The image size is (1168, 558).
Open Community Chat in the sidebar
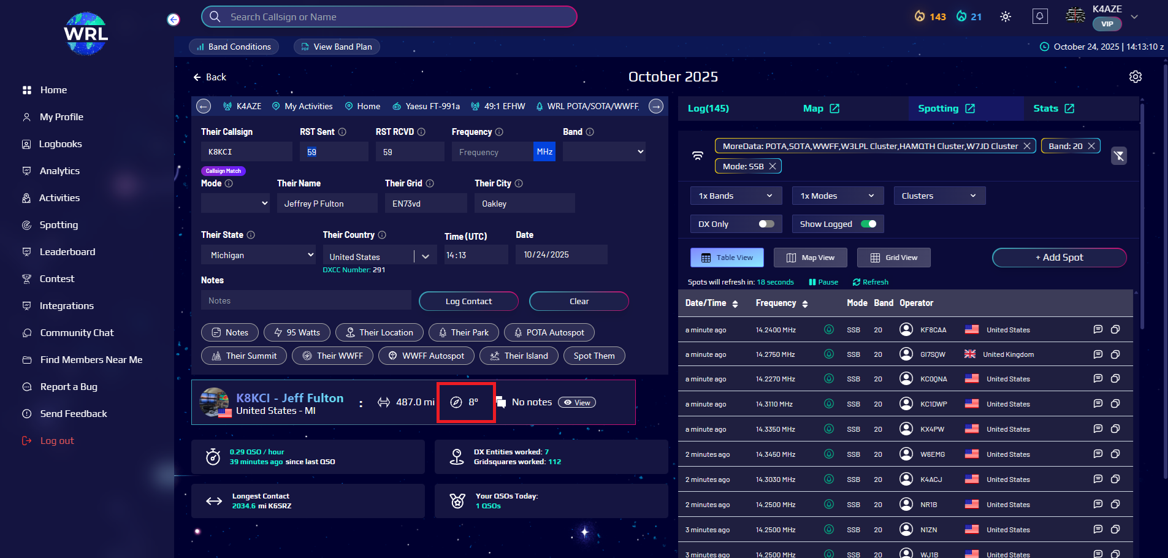point(77,333)
